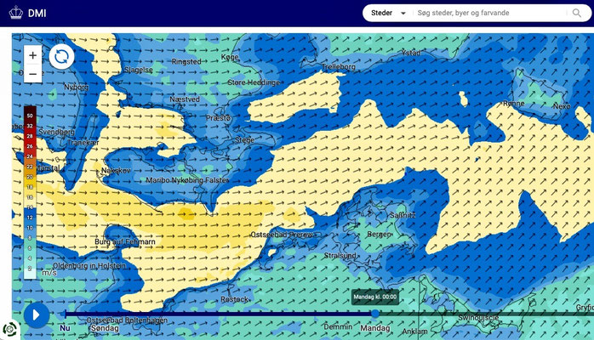Play the wind forecast animation
Screen dimensions: 594x340
pyautogui.click(x=37, y=314)
